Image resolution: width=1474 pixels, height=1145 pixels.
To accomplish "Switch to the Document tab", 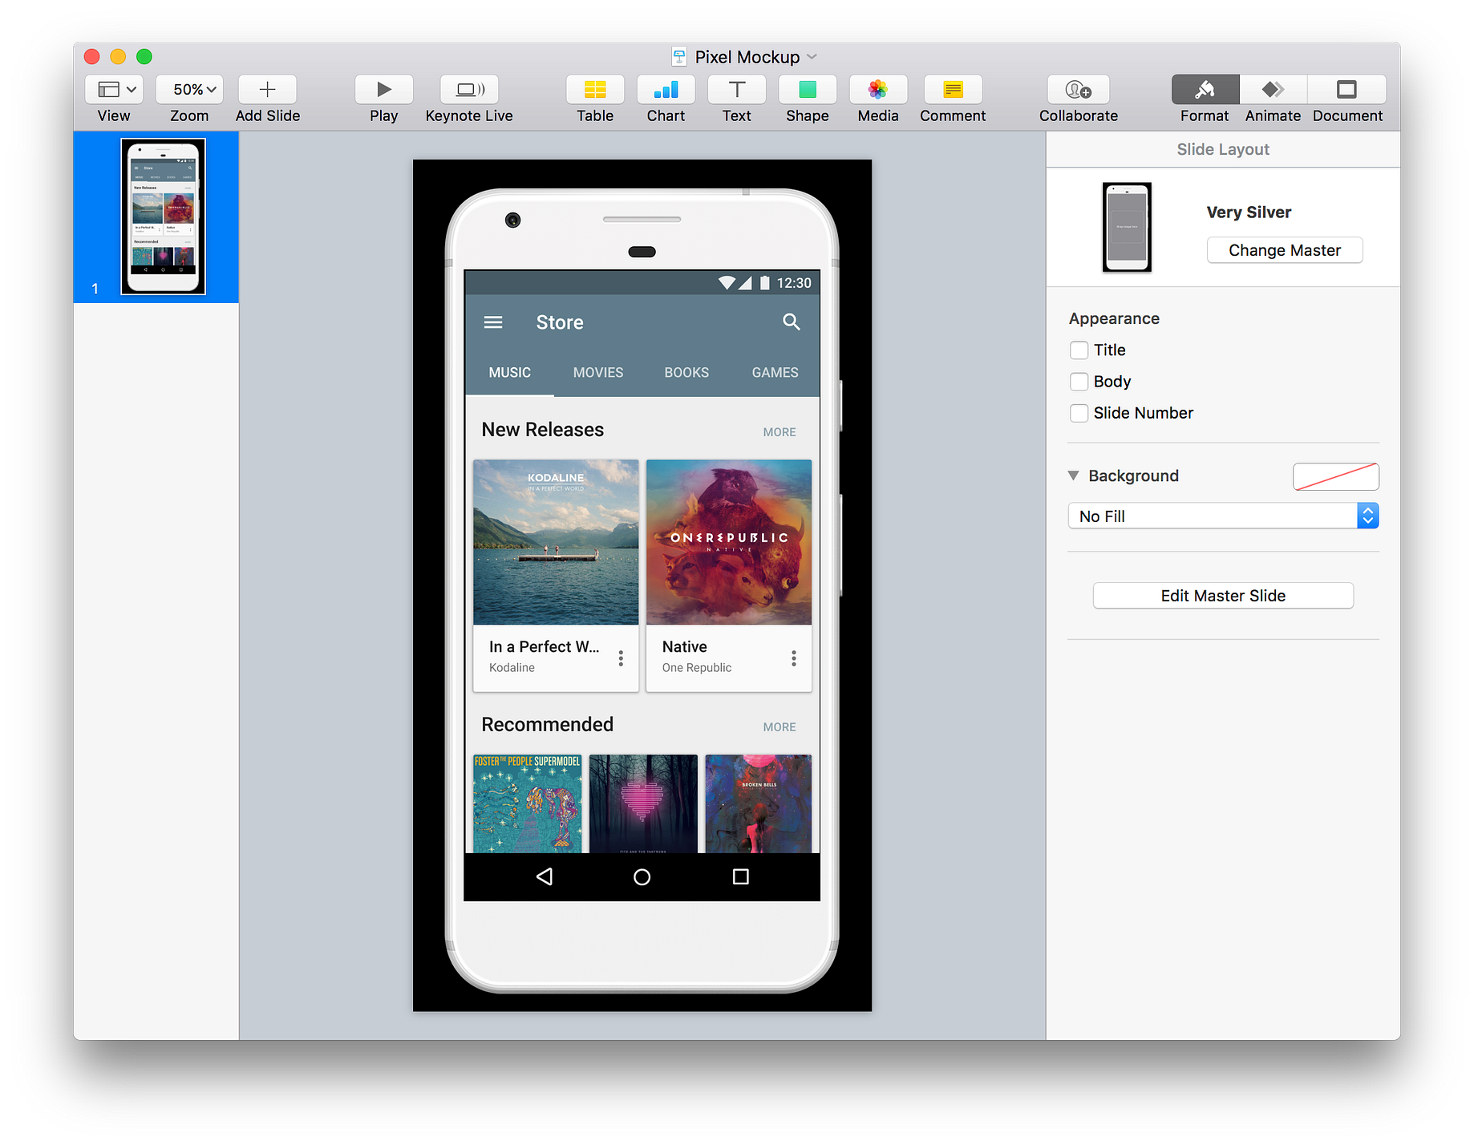I will [x=1347, y=90].
